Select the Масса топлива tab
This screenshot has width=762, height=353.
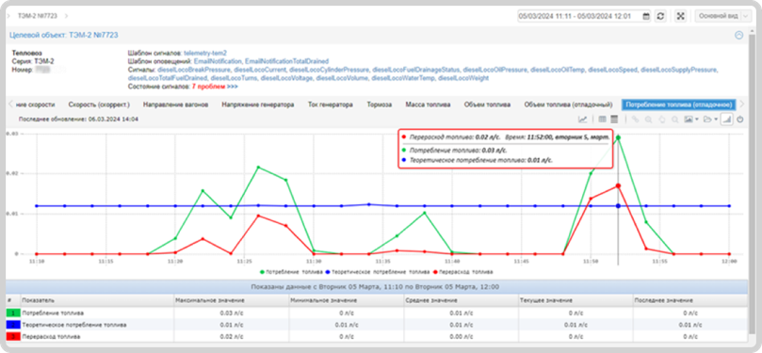(429, 104)
